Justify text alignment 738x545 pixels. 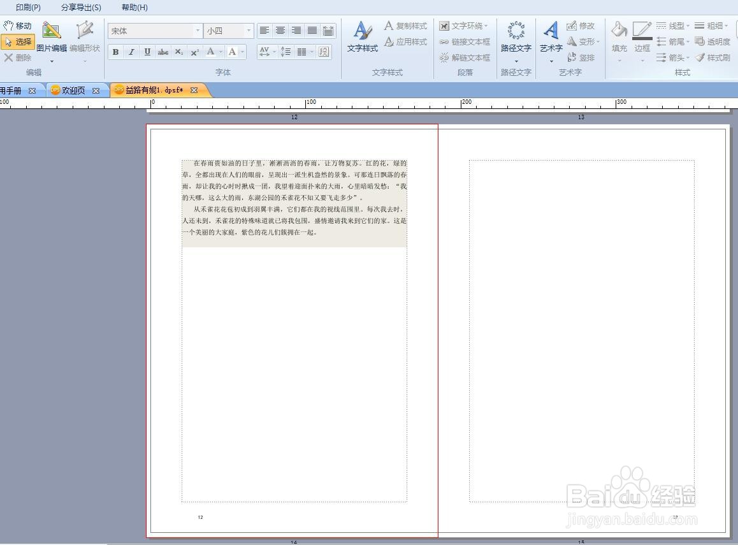(312, 31)
